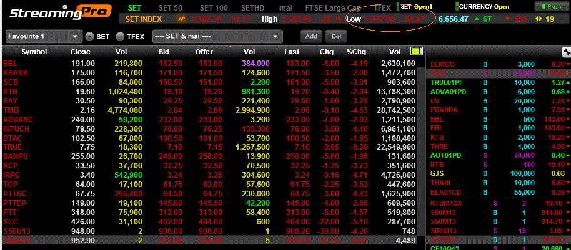The height and width of the screenshot is (250, 571).
Task: Click the Add button
Action: pyautogui.click(x=311, y=36)
